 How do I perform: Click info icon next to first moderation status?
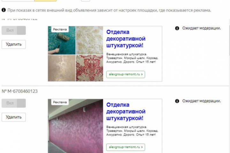click(177, 28)
